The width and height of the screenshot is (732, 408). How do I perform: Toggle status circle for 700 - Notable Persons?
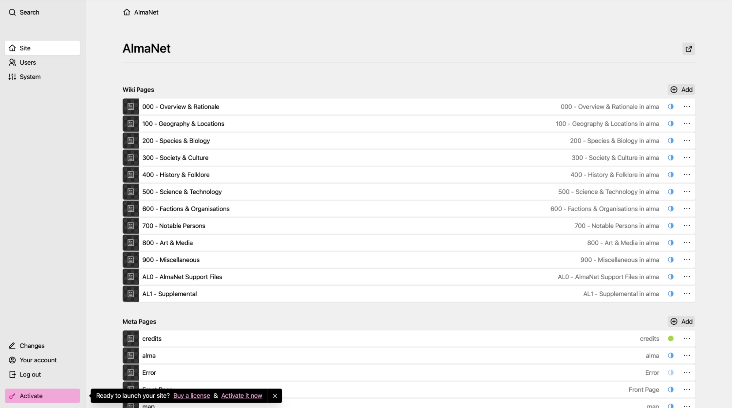click(x=671, y=226)
